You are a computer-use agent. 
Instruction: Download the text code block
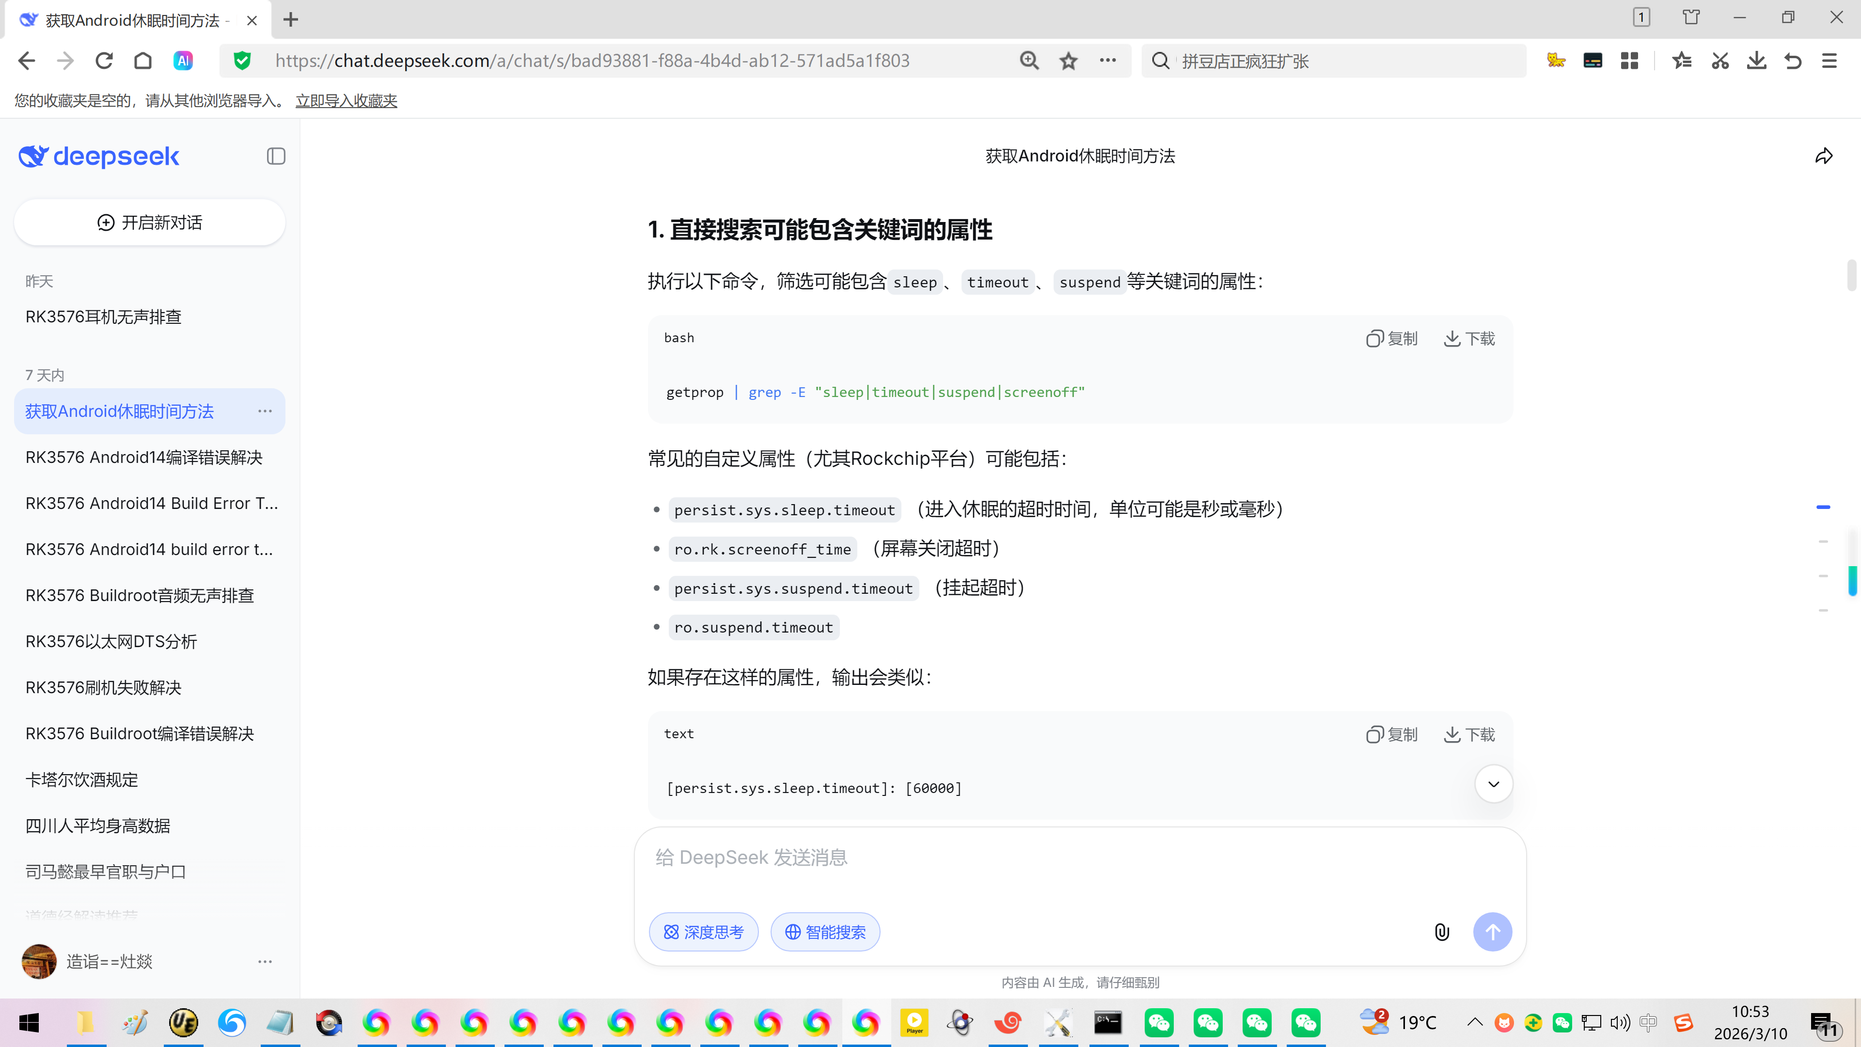1469,734
